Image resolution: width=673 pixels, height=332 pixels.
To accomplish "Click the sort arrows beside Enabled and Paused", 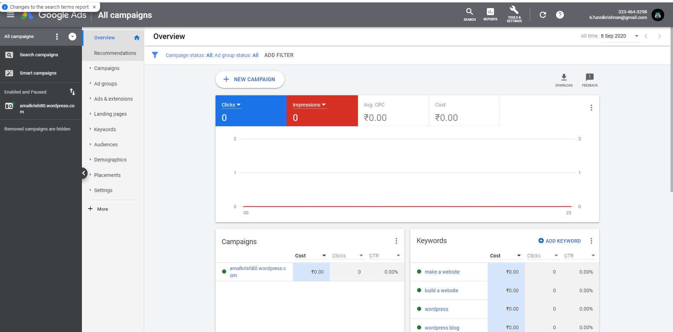I will coord(72,92).
